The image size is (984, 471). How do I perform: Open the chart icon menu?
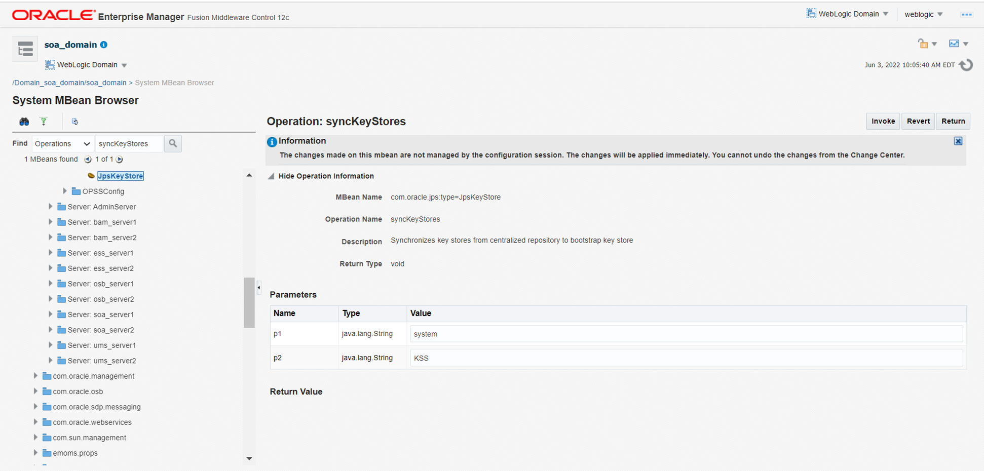pyautogui.click(x=958, y=44)
